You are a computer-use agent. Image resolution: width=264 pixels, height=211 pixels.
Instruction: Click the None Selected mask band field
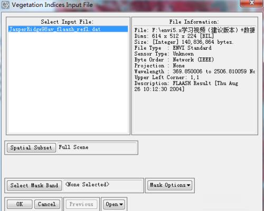click(x=103, y=185)
